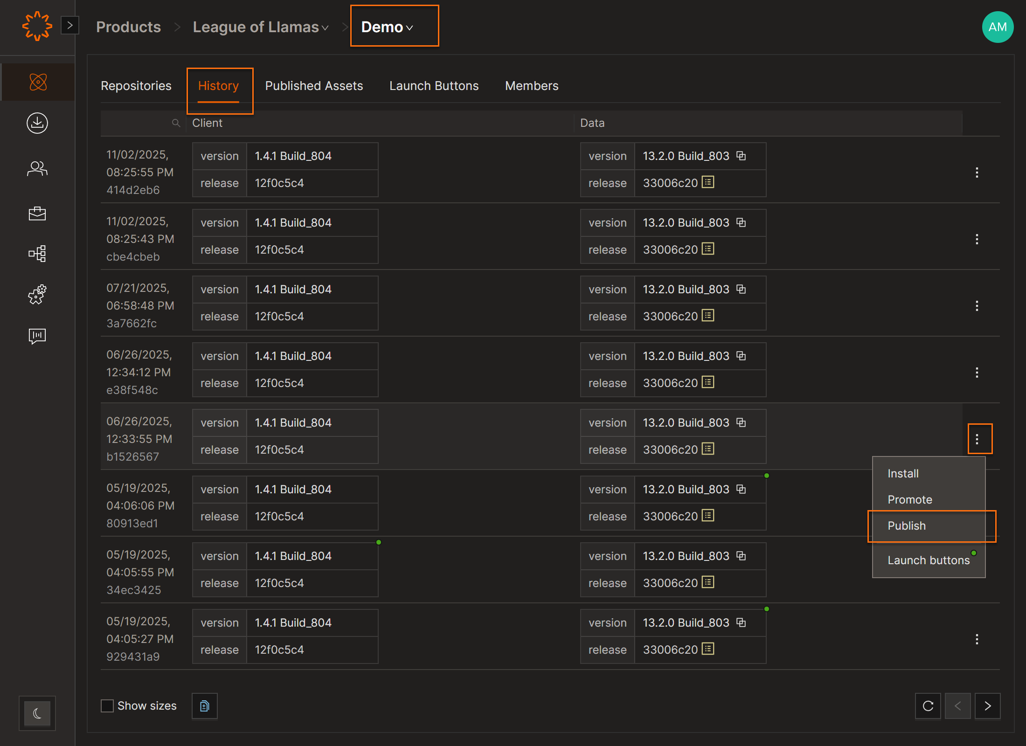1026x746 pixels.
Task: Open the downloads icon in sidebar
Action: (37, 123)
